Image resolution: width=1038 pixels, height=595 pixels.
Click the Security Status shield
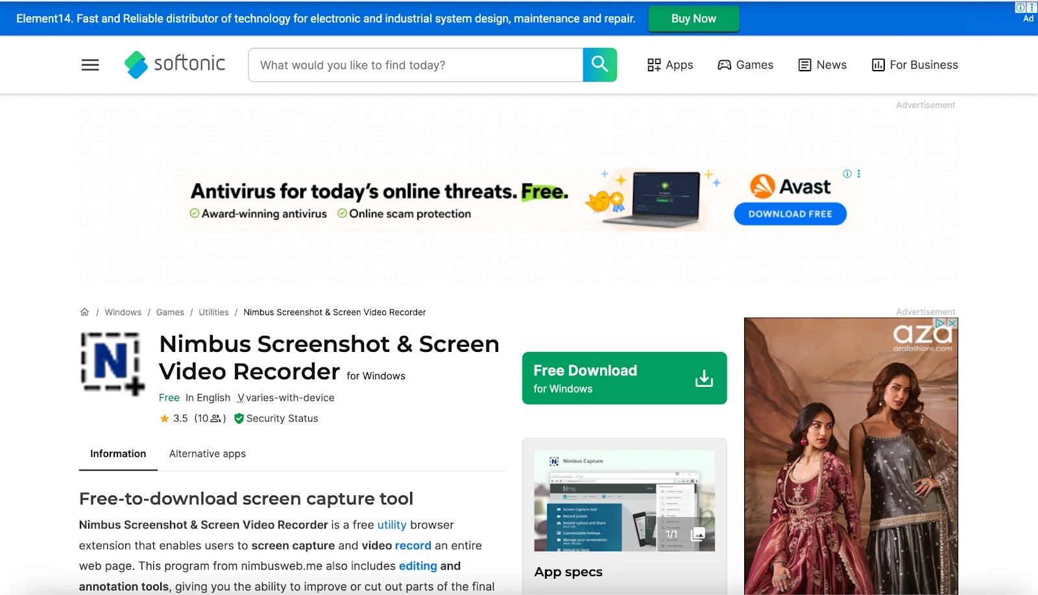point(239,419)
